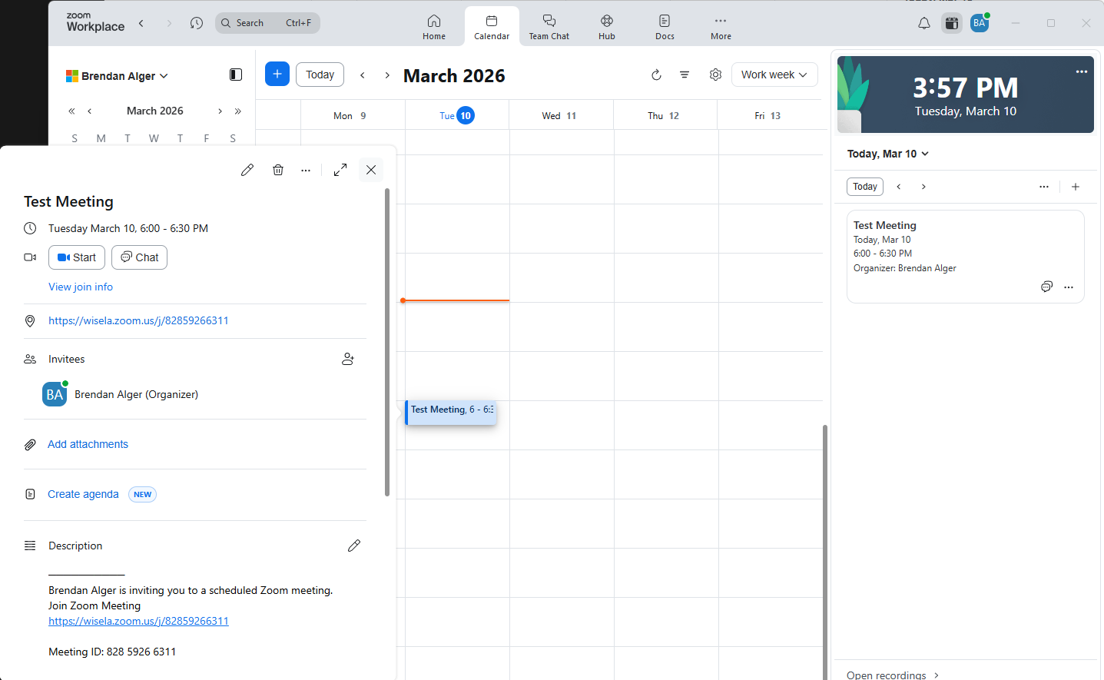Open the View join info link

tap(80, 287)
